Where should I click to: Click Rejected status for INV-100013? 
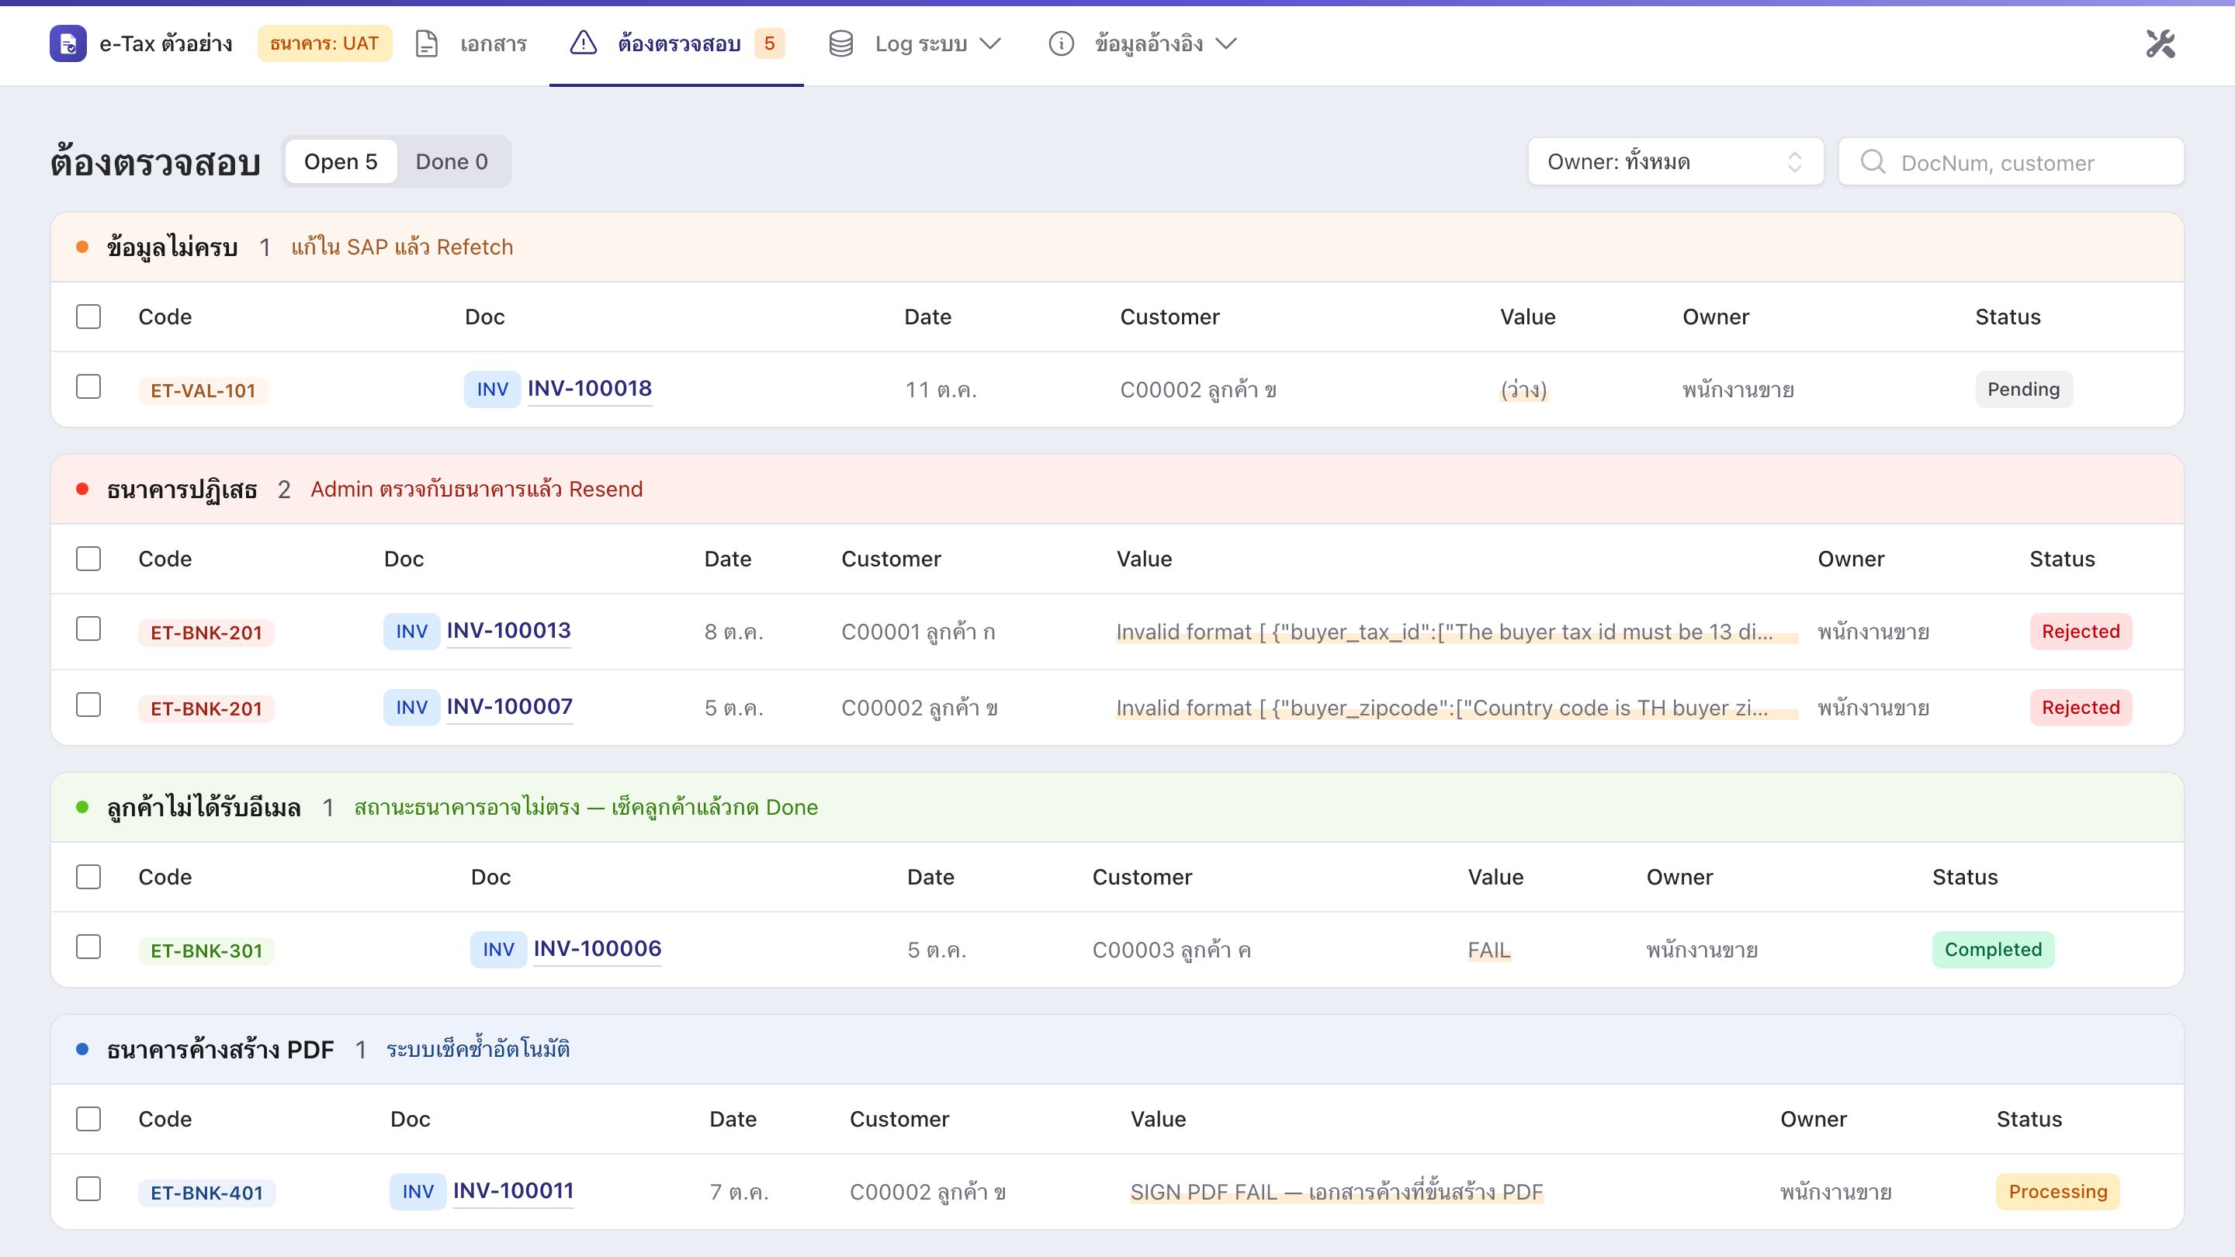(2081, 631)
